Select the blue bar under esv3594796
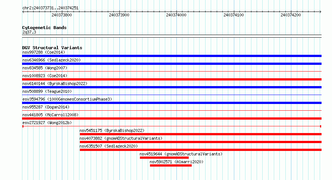 [x=172, y=103]
